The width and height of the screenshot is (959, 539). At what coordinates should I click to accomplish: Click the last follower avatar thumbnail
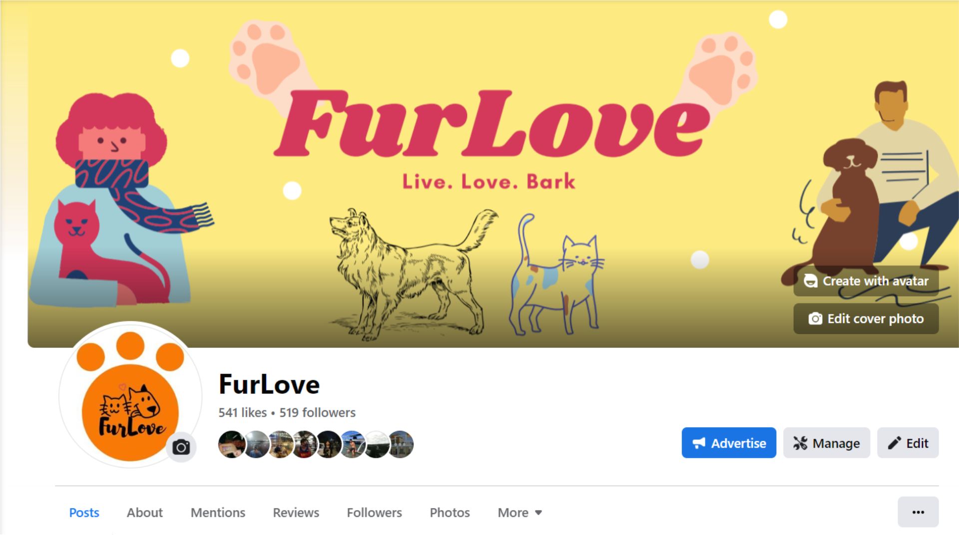coord(401,444)
